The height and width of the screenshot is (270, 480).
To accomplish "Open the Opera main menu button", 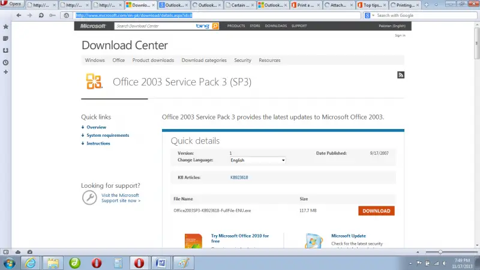I will tap(11, 4).
